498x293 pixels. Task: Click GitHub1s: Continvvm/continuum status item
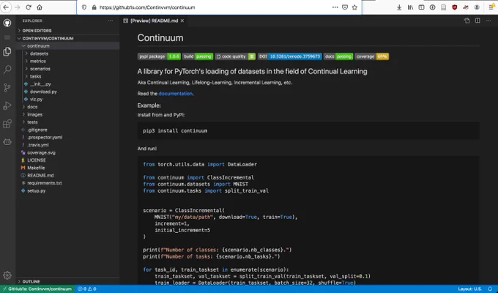click(37, 289)
